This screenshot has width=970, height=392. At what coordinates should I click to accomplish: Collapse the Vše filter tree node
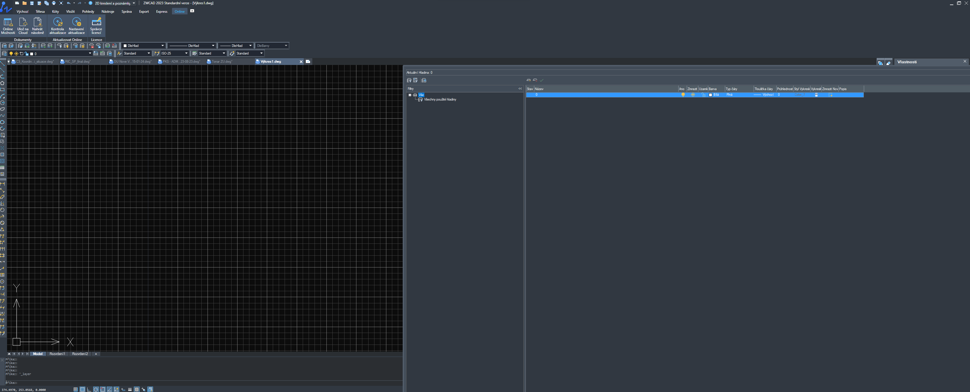[410, 95]
